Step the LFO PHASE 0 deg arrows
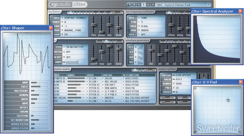Screen dimensions: 244x136 point(139,26)
